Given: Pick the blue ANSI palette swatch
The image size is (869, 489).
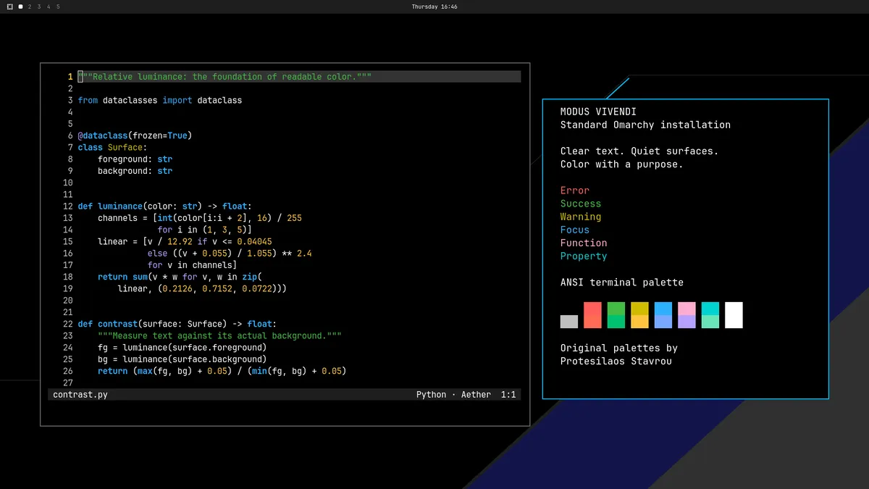Looking at the screenshot, I should [x=663, y=315].
